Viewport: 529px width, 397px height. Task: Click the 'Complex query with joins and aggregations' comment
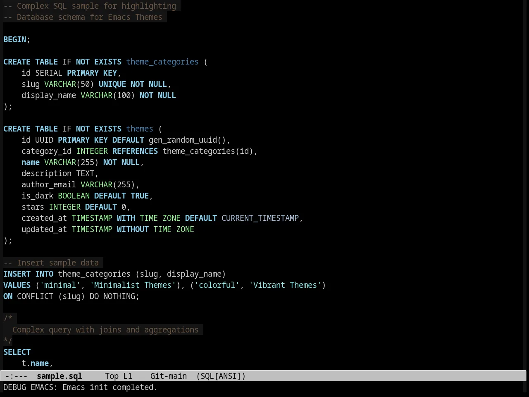[x=105, y=330]
